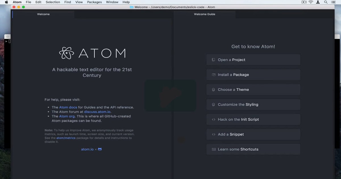Image resolution: width=341 pixels, height=179 pixels.
Task: Click the code icon beside Hack on the Init Script
Action: pyautogui.click(x=213, y=119)
